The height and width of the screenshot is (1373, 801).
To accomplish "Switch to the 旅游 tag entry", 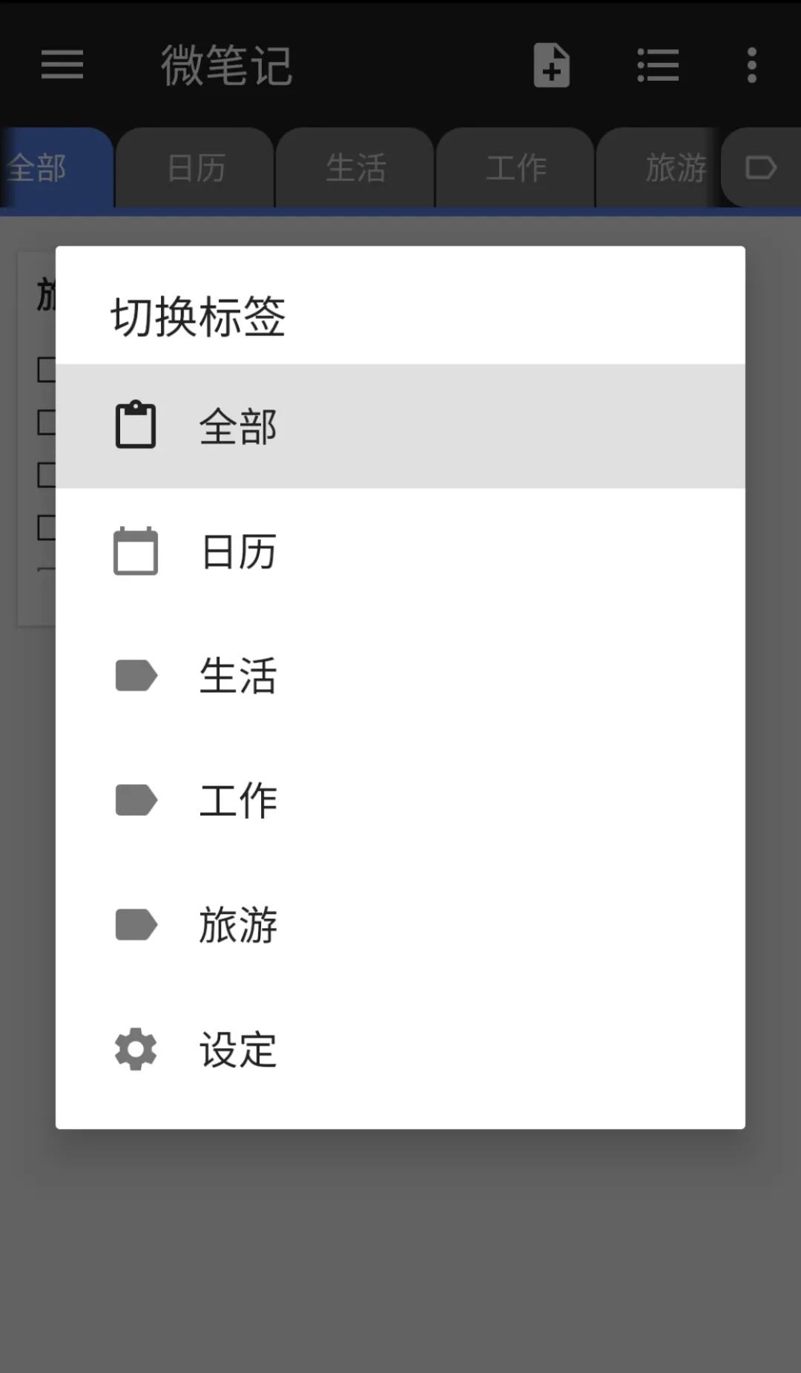I will pyautogui.click(x=400, y=924).
